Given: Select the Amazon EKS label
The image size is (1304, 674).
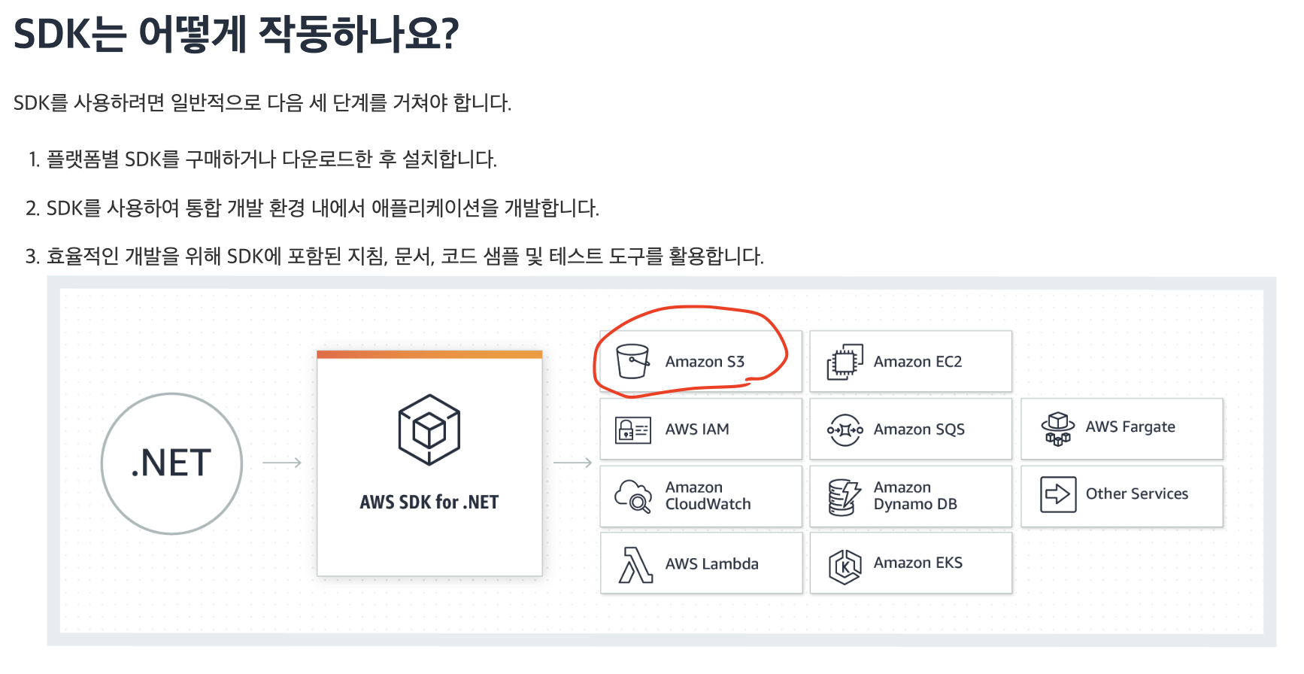Looking at the screenshot, I should pos(917,563).
